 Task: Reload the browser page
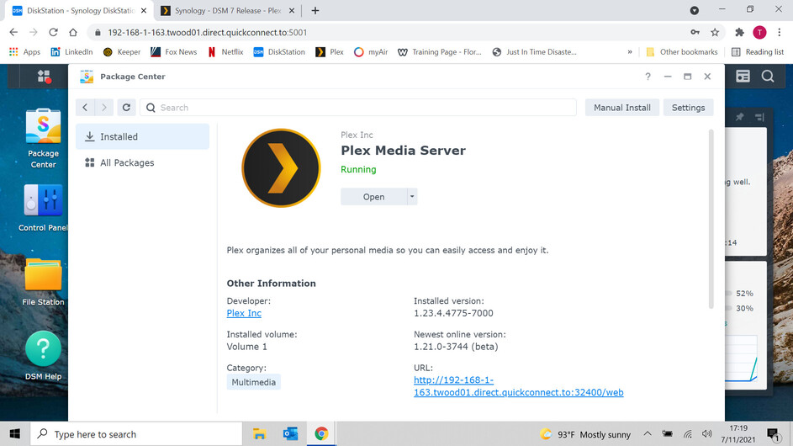[53, 33]
